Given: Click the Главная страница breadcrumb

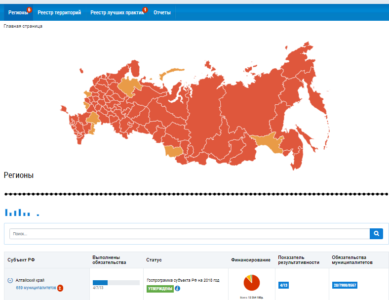Looking at the screenshot, I should (x=23, y=26).
